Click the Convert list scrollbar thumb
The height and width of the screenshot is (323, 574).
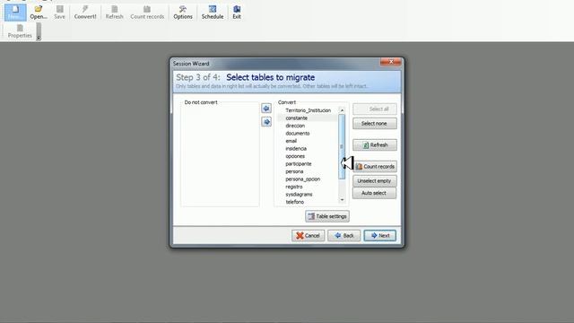pos(342,146)
